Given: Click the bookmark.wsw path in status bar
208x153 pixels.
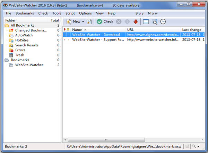Looking at the screenshot, I should [124, 146].
